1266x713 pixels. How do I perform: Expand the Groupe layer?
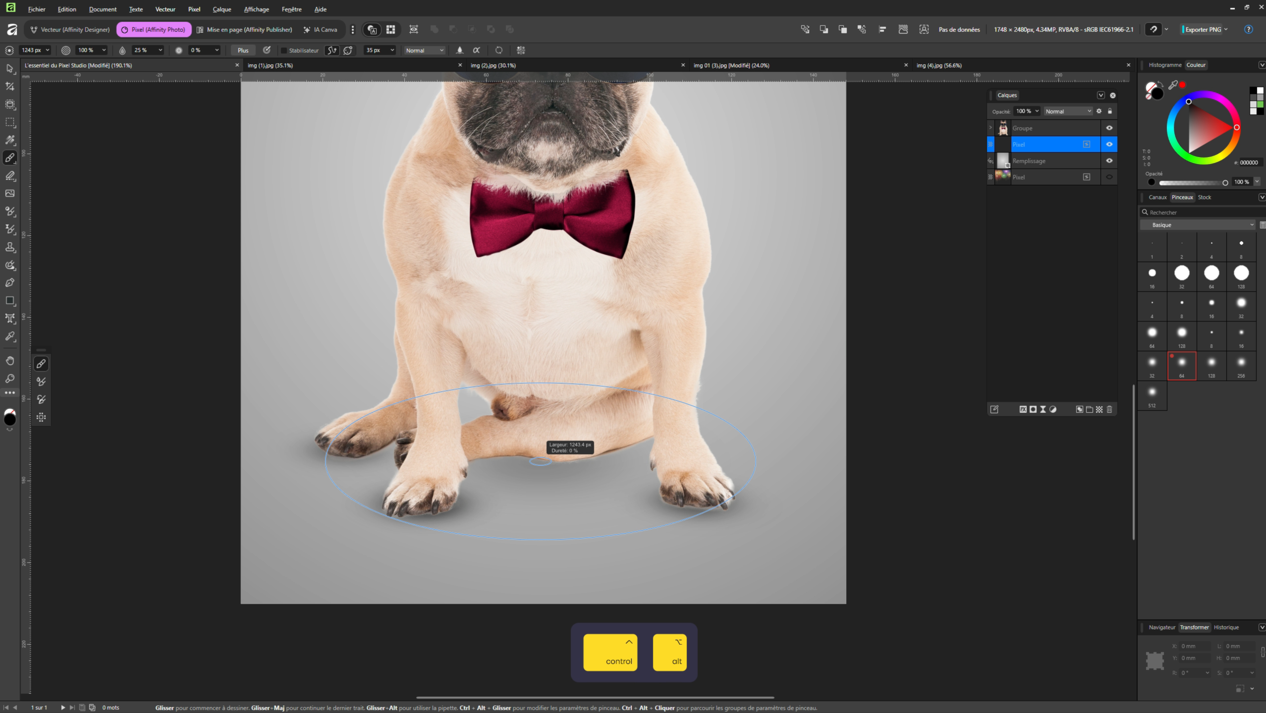pos(991,128)
